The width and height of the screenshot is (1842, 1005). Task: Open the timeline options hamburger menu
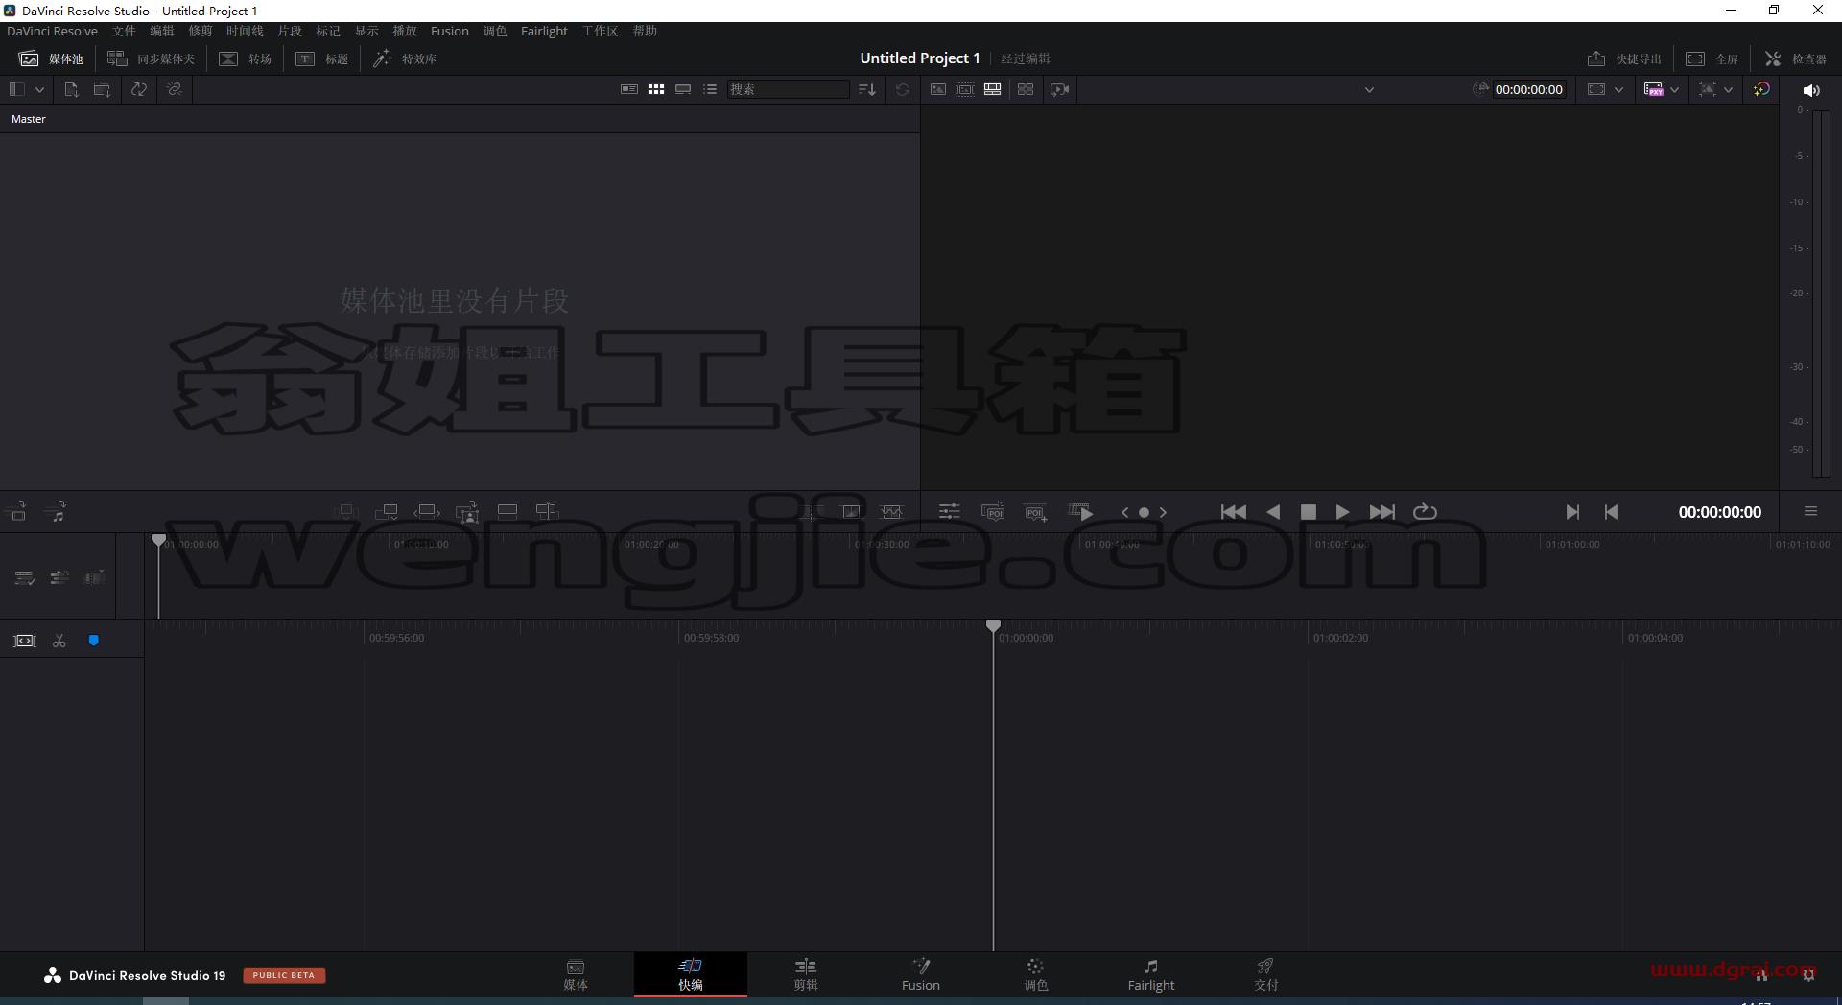point(1810,511)
